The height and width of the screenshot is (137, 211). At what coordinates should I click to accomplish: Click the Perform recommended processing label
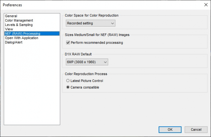tap(97, 43)
